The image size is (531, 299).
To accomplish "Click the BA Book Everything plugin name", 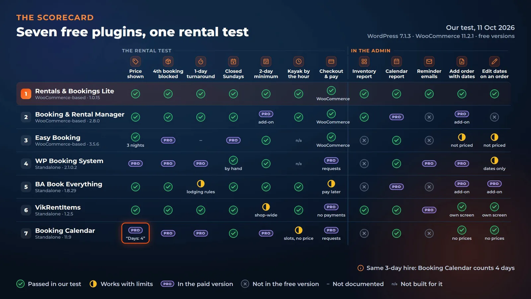I will pyautogui.click(x=69, y=184).
